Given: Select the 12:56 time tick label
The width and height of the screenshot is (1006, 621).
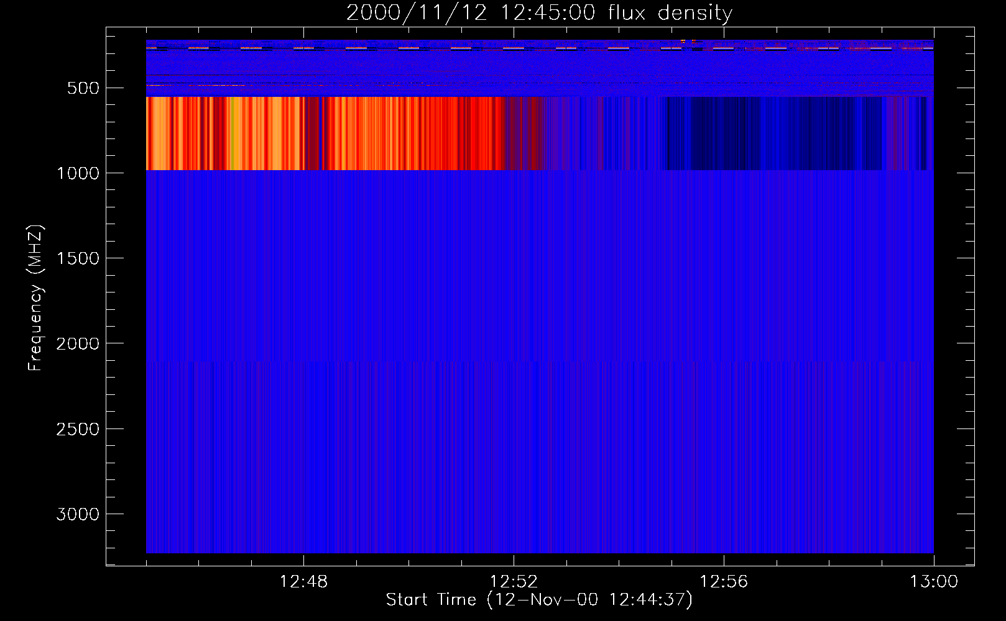Looking at the screenshot, I should 724,582.
